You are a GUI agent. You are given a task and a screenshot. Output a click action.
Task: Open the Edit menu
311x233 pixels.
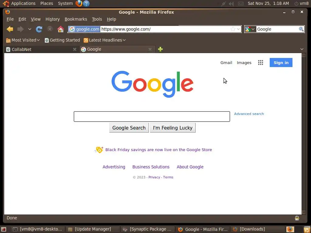(x=22, y=19)
